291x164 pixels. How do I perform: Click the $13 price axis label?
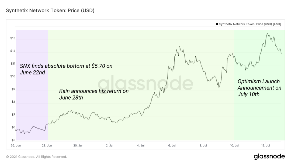point(13,38)
